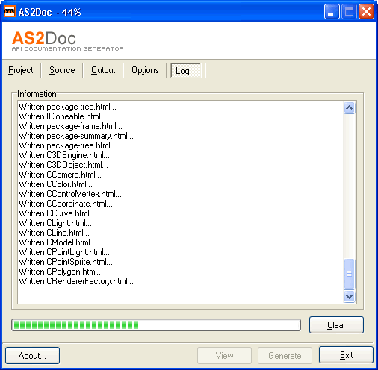Click log line 'Written C3DObject.html...'
Viewport: 378px width, 370px height.
point(63,165)
